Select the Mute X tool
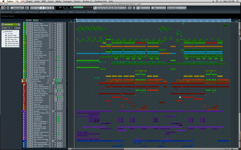Image resolution: width=241 pixels, height=150 pixels. click(111, 8)
